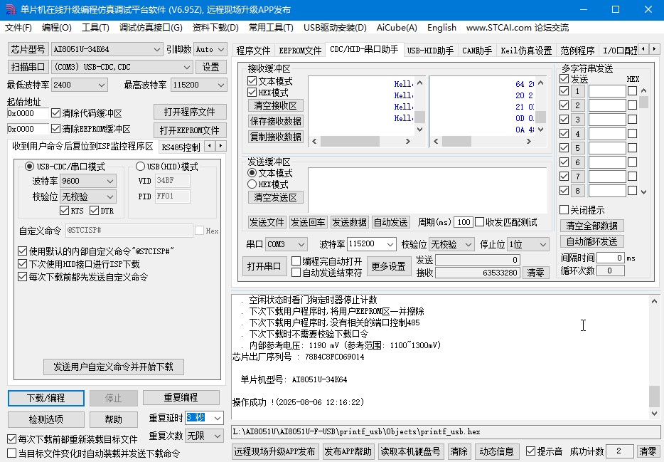Switch language via English menu
Screen dimensions: 664x462
[x=441, y=28]
